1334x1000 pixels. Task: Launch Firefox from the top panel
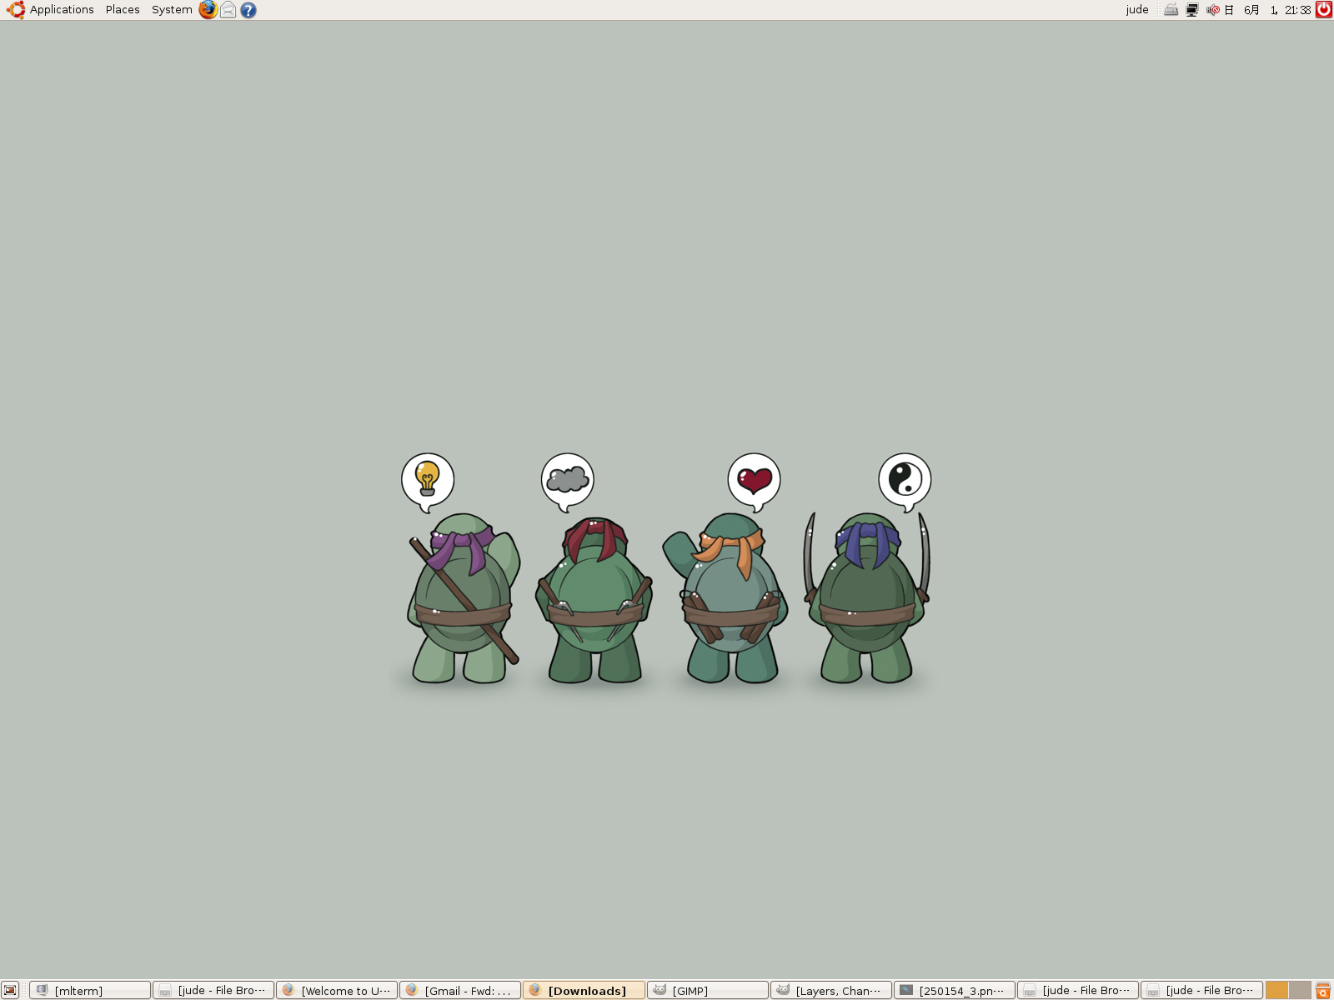pos(208,10)
